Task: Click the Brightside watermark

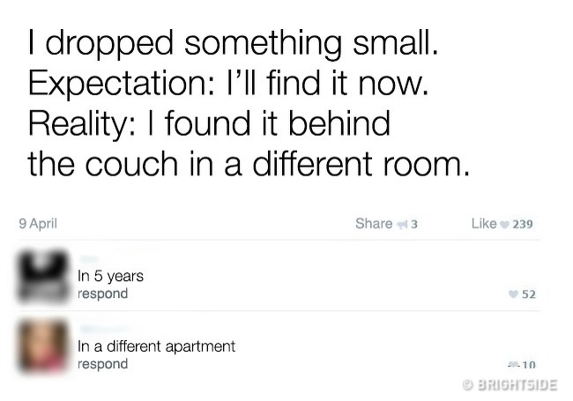Action: coord(510,385)
